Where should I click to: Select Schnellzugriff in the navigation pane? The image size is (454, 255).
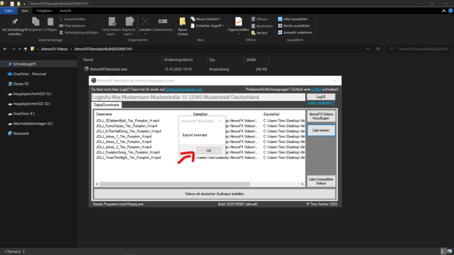point(39,64)
